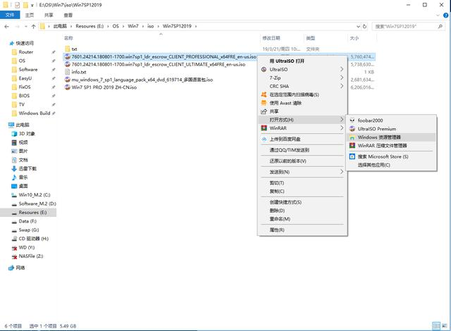Open 网络 in navigation pane

coord(20,268)
